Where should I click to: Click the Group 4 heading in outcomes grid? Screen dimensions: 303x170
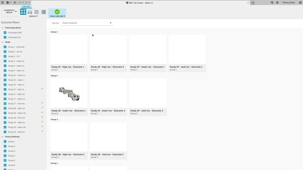click(54, 163)
